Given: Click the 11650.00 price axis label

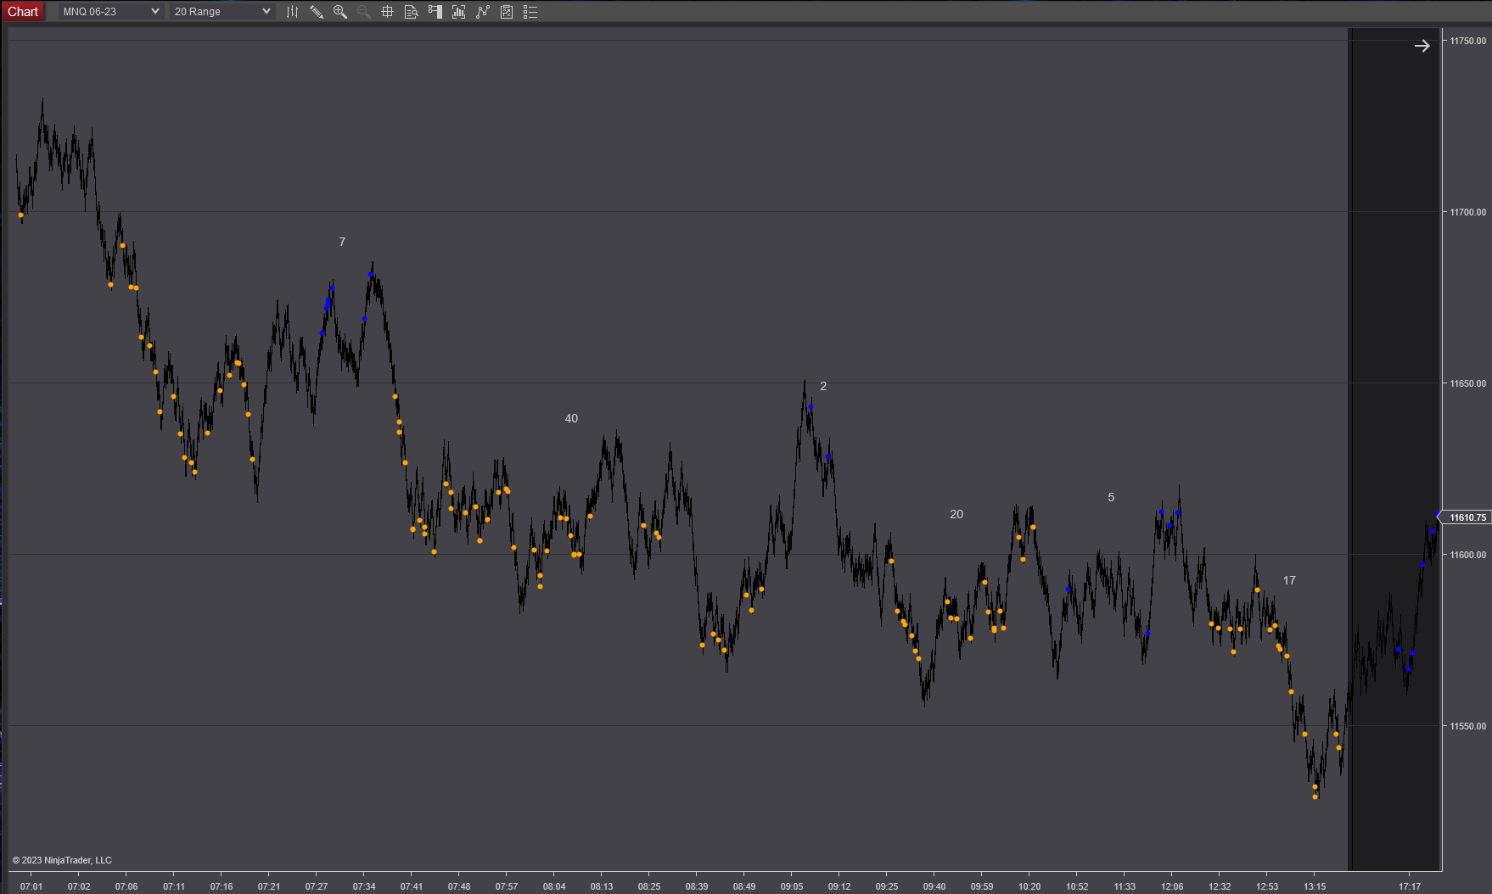Looking at the screenshot, I should point(1468,383).
